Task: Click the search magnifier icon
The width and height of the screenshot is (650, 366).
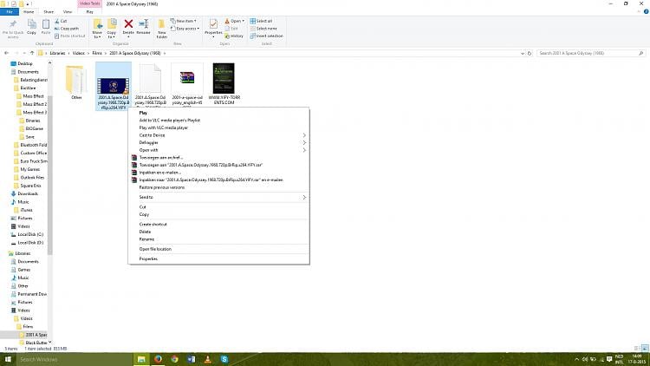Action: (640, 53)
